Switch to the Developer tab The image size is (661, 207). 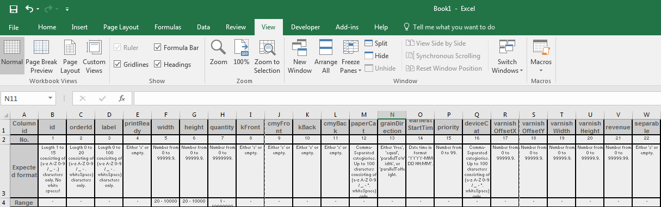pos(305,27)
